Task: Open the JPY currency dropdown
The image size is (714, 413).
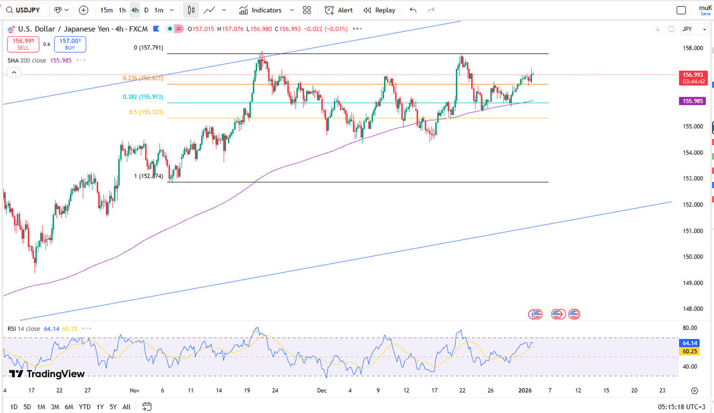Action: click(x=694, y=29)
